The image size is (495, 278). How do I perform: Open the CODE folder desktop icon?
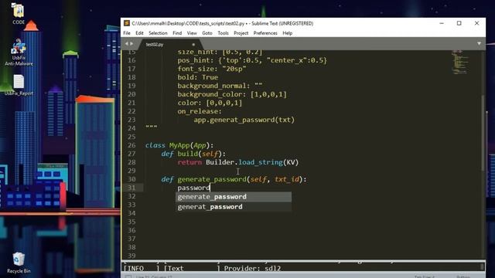click(x=19, y=14)
